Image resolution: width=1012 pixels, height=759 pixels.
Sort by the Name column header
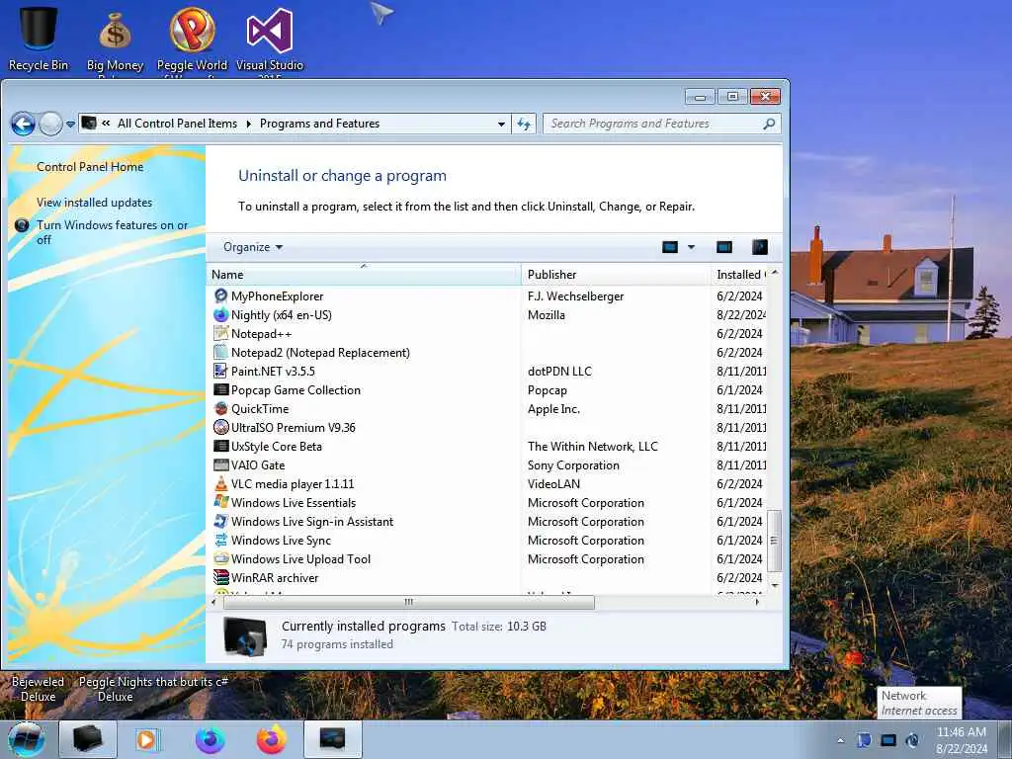pos(364,275)
